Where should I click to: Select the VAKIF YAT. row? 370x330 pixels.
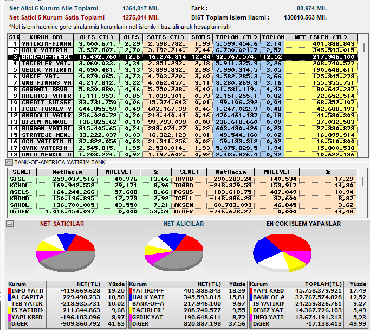click(182, 77)
